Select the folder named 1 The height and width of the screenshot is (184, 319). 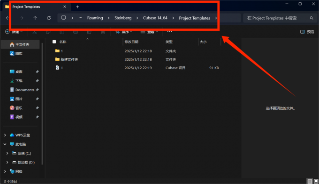point(59,51)
